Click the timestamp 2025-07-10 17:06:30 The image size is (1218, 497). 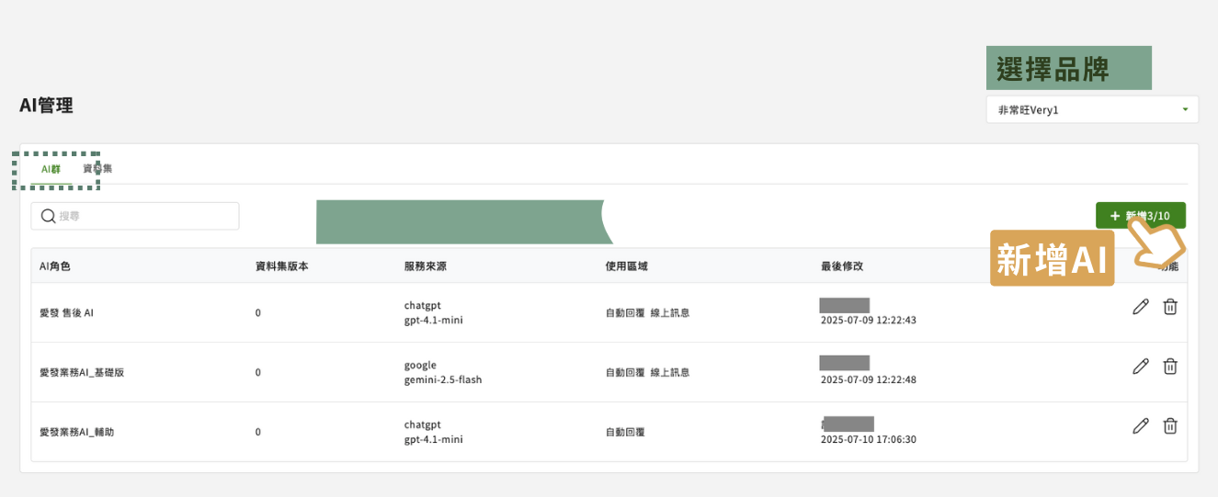pyautogui.click(x=869, y=439)
